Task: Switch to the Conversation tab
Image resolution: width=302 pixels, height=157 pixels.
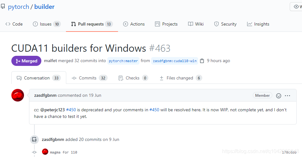Action: pyautogui.click(x=39, y=78)
